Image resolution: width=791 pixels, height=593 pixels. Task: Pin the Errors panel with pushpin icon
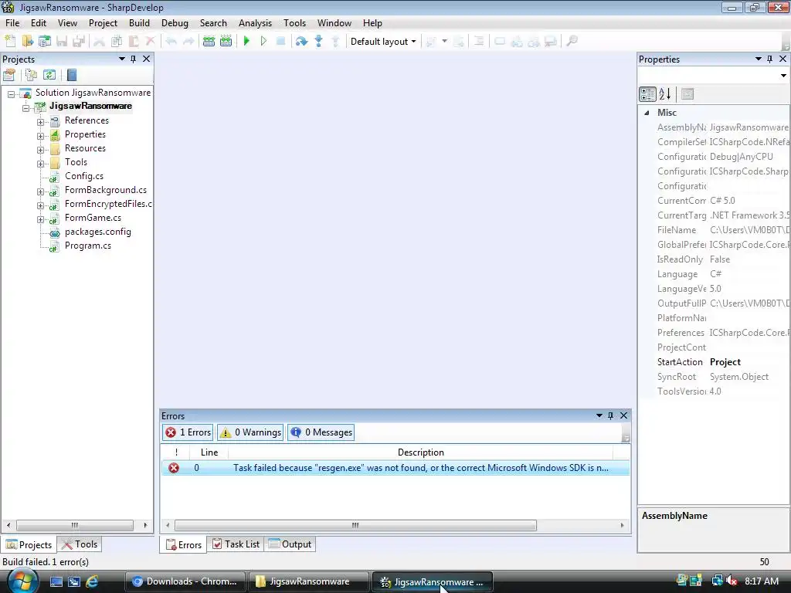610,415
